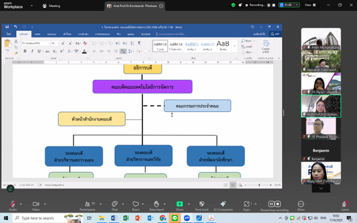
Task: Open the View layout menu
Action: (x=310, y=5)
